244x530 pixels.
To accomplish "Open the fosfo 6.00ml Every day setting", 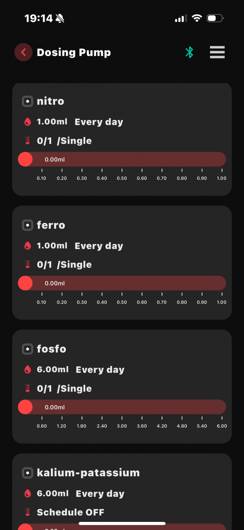I will 81,370.
